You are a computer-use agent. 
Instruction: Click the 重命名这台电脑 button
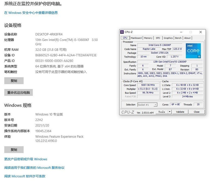(x=18, y=92)
